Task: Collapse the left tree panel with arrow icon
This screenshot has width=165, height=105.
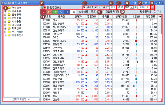Action: 42,8
